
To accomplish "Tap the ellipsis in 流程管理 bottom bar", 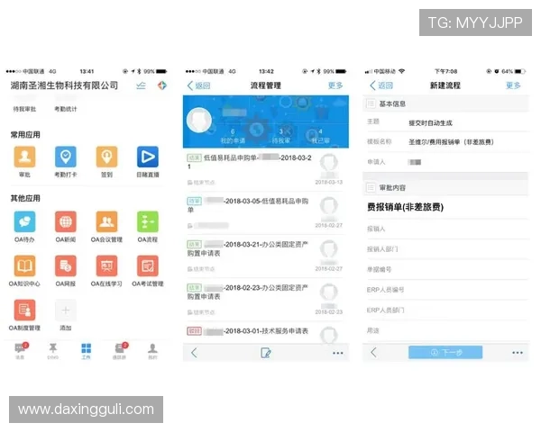I will [x=338, y=353].
